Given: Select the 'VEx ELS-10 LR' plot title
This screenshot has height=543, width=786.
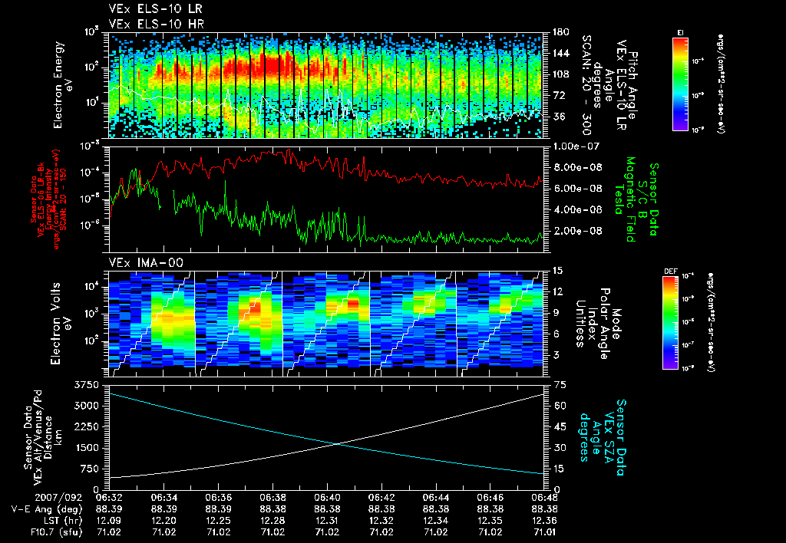Looking at the screenshot, I should click(156, 9).
